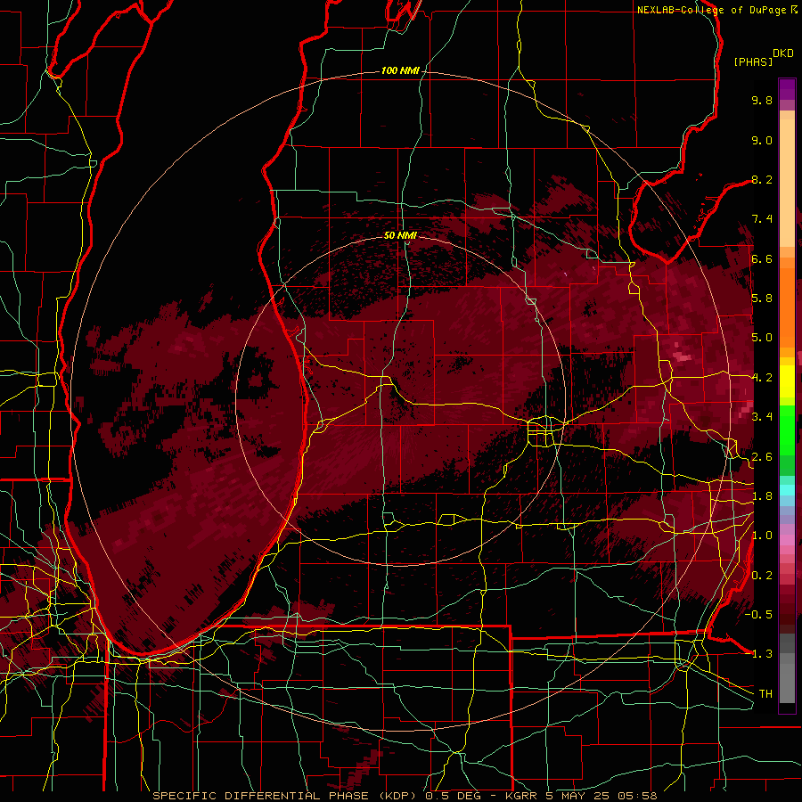Click the 1.8 value on the scale
This screenshot has height=802, width=802.
[762, 496]
